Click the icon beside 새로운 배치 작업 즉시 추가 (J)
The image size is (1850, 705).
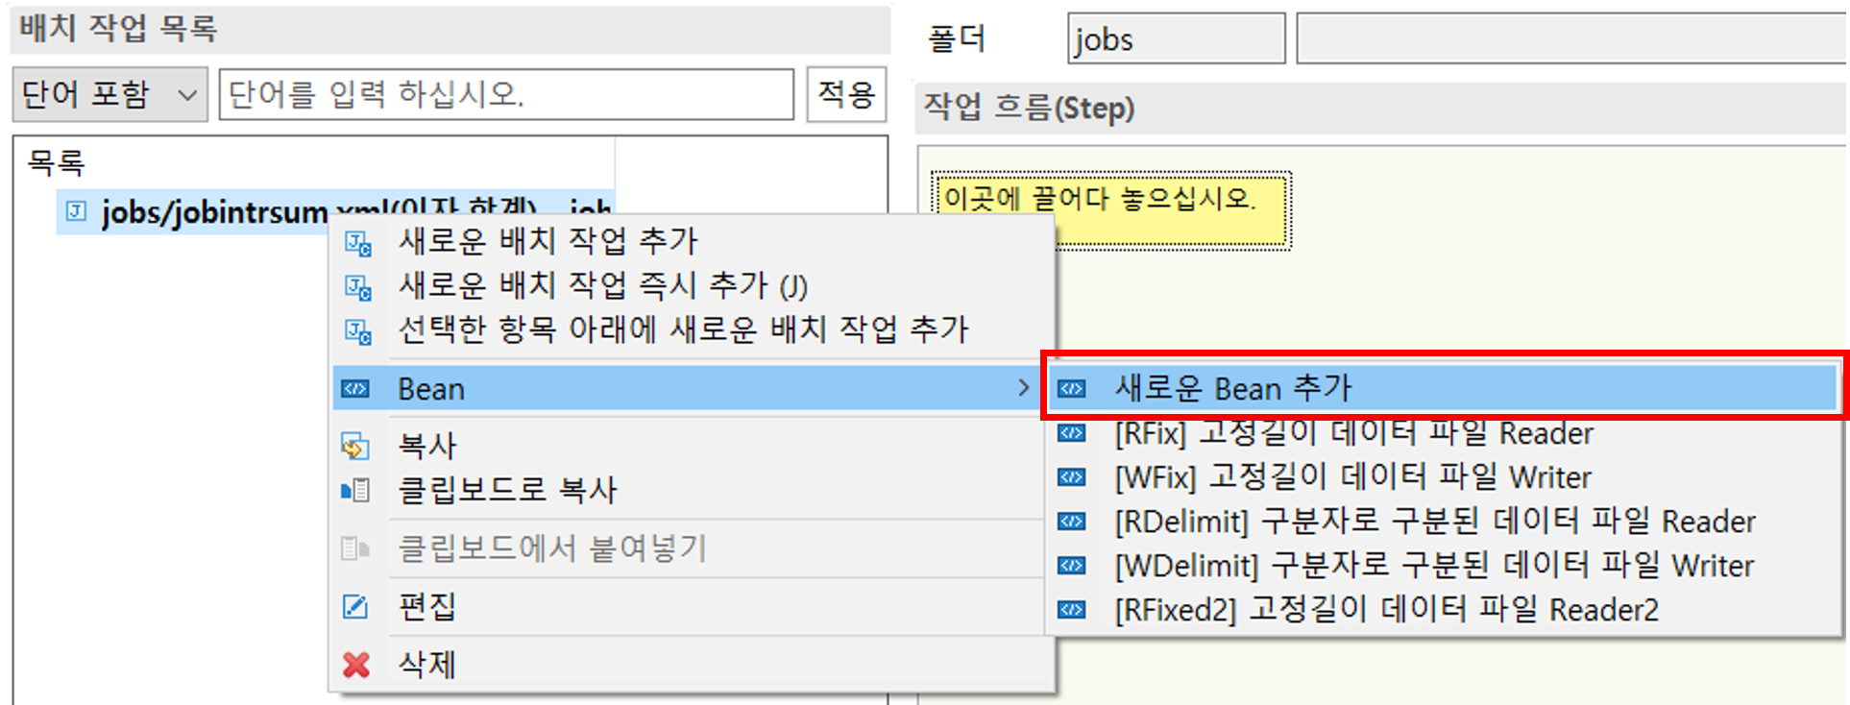coord(357,287)
